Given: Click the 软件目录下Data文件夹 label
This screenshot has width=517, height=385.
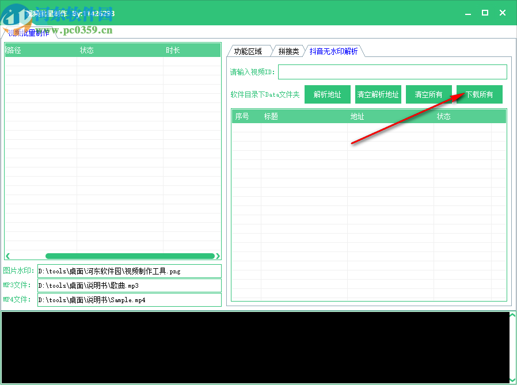Looking at the screenshot, I should 265,94.
